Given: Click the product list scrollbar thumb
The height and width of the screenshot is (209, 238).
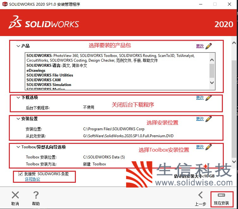Looking at the screenshot, I should click(212, 71).
